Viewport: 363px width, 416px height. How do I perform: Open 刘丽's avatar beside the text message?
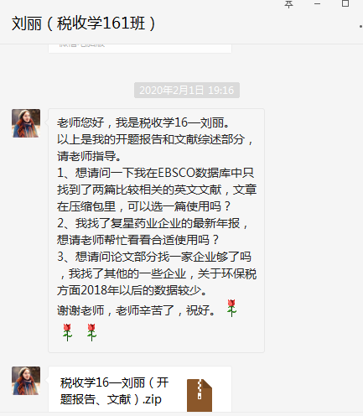[x=26, y=123]
